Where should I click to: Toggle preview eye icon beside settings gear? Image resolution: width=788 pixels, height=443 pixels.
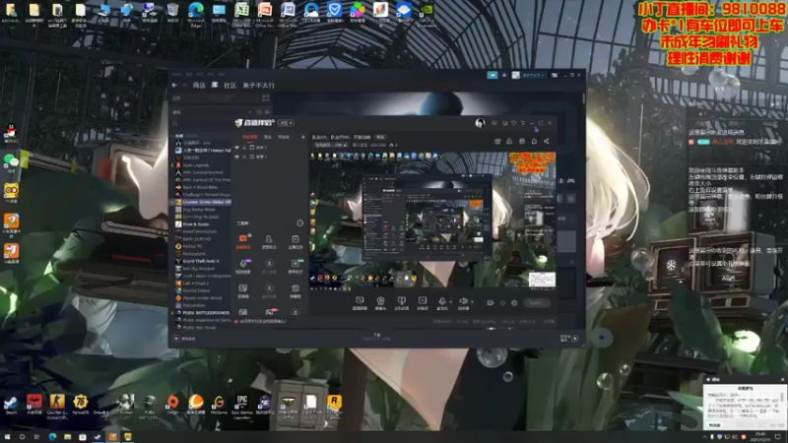[502, 303]
